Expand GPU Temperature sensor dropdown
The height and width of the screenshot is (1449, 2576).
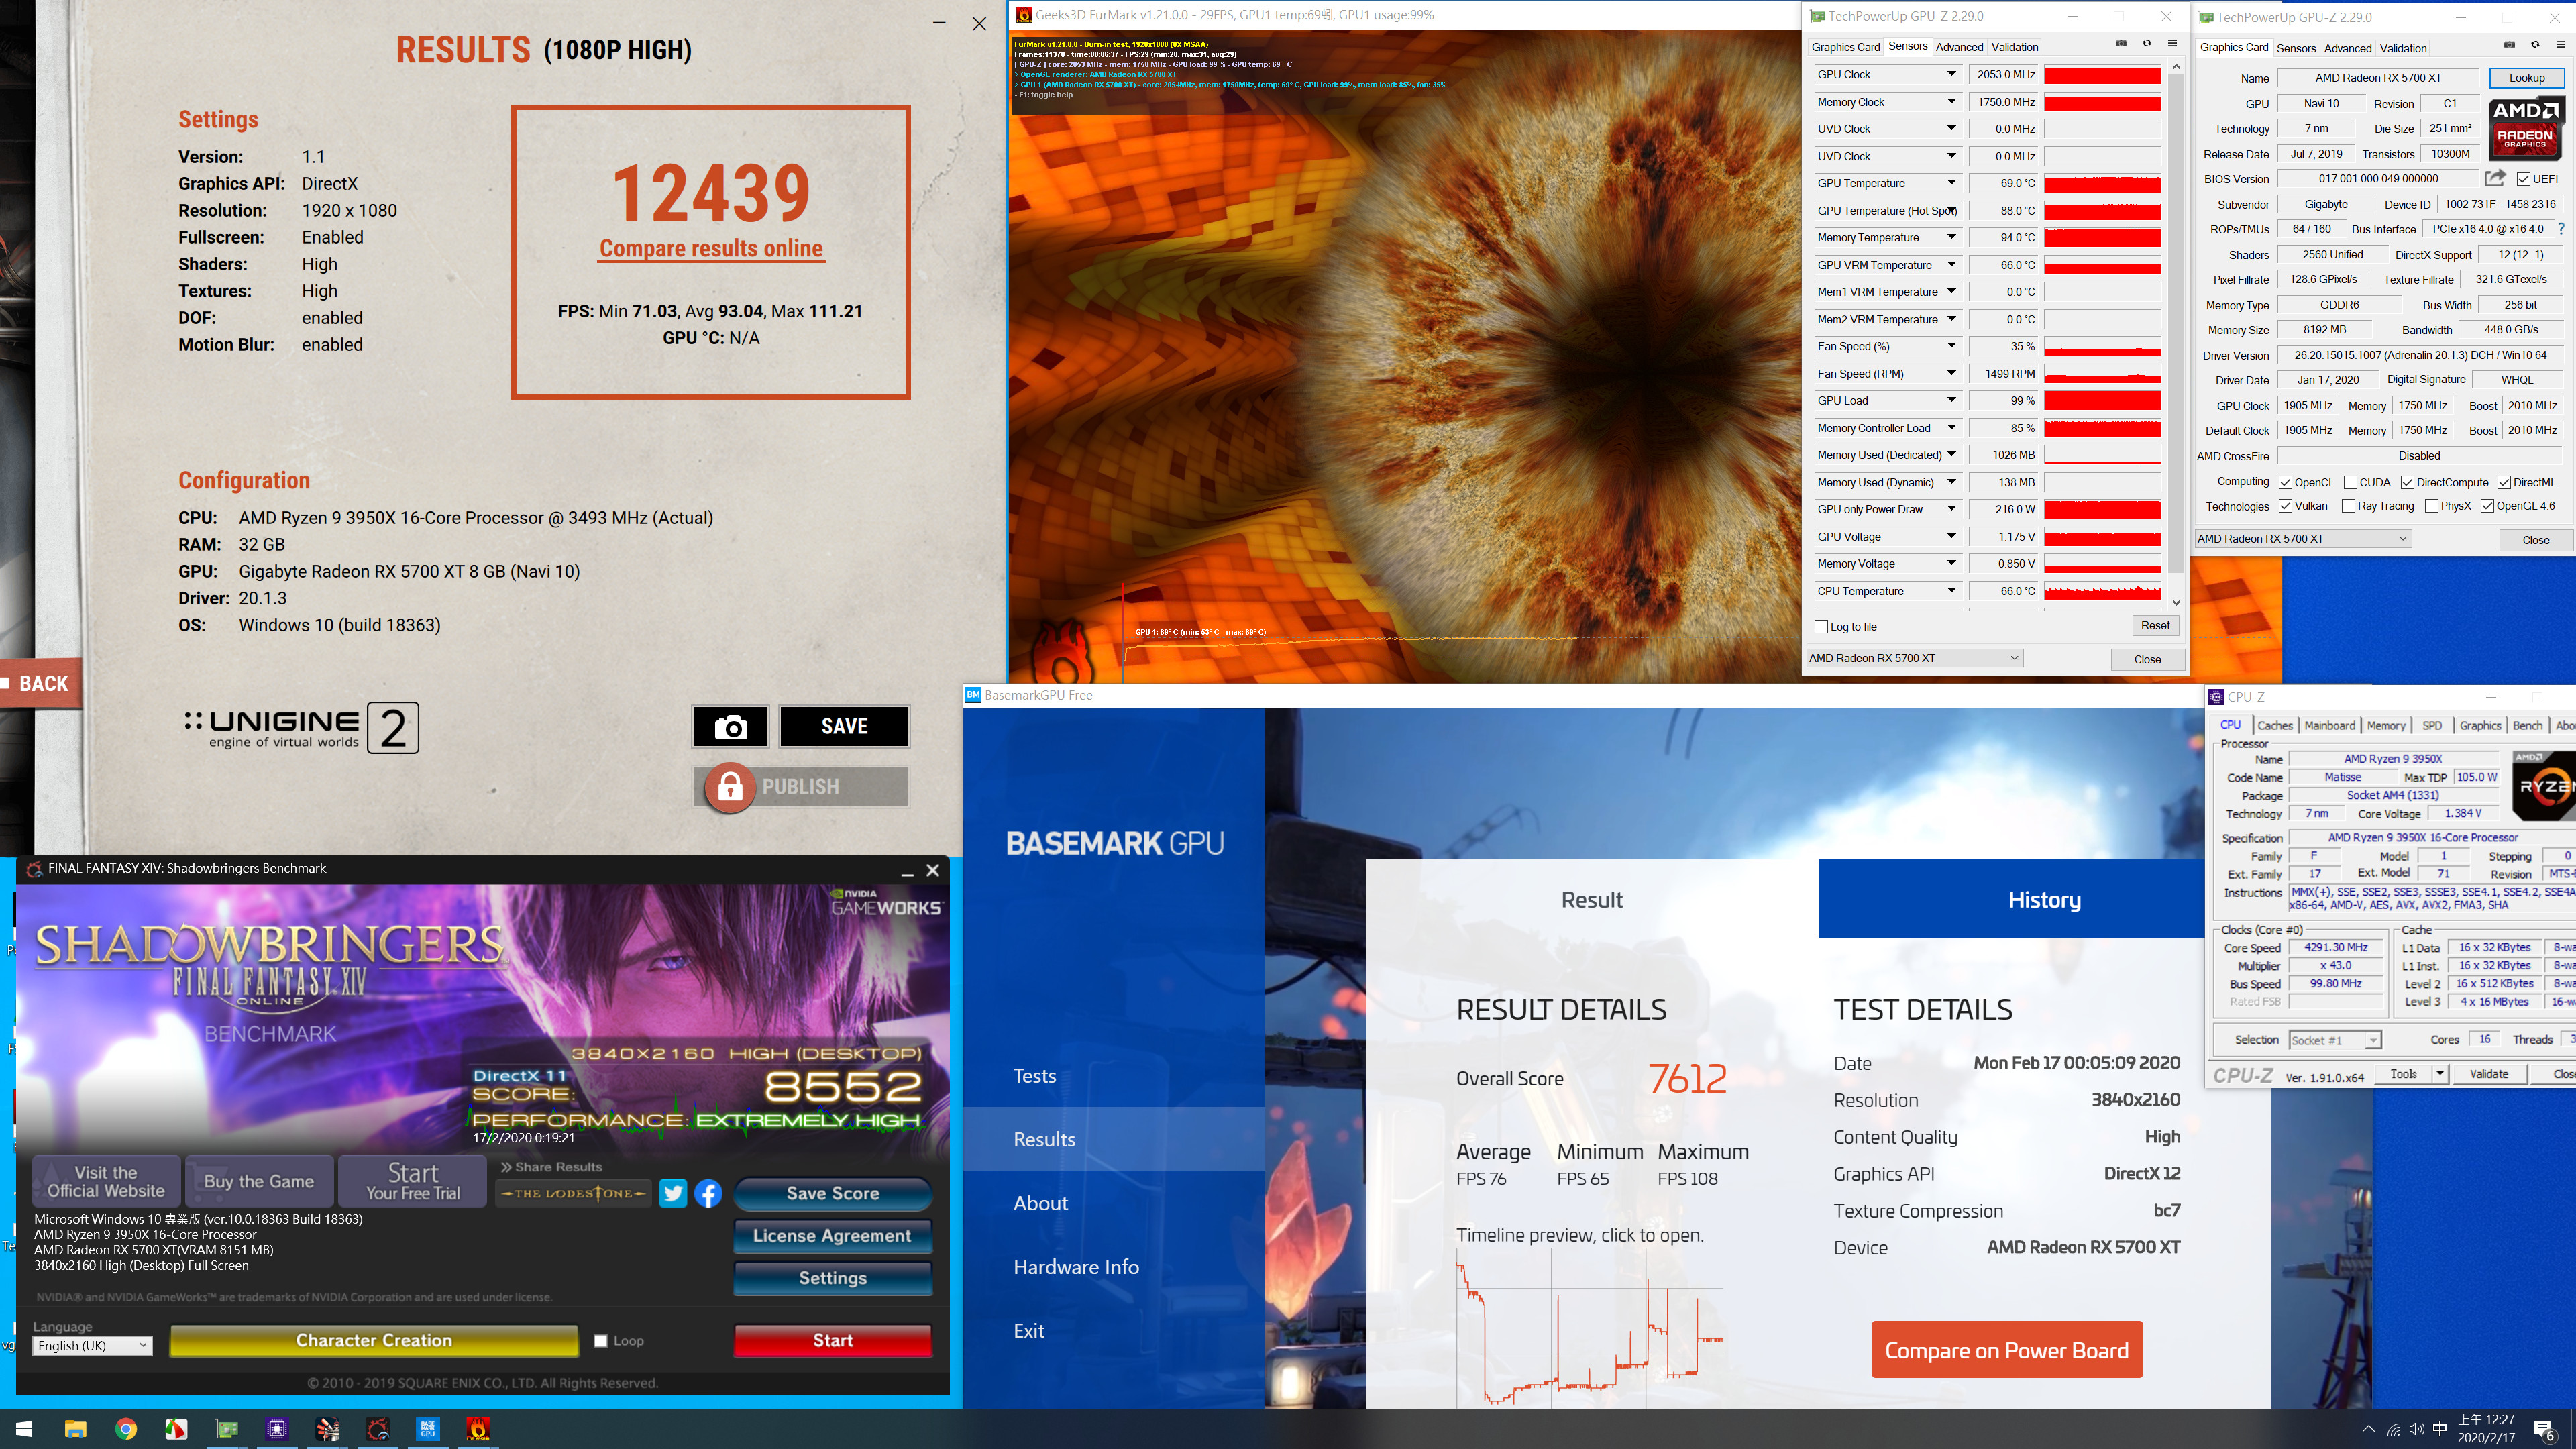(1951, 183)
